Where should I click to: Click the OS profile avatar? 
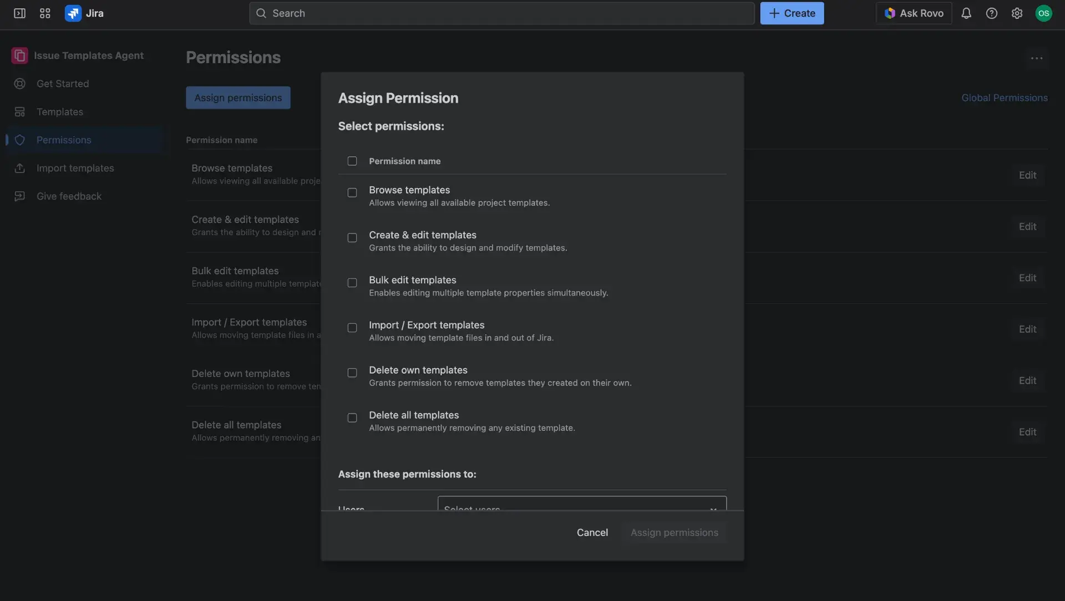pos(1044,13)
